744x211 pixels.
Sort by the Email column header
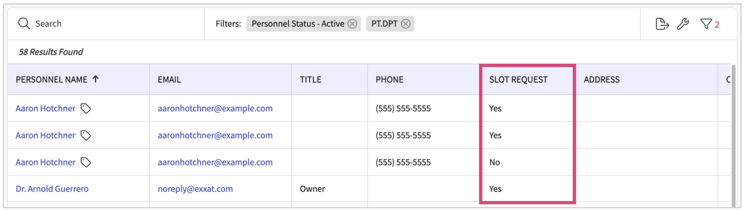click(x=169, y=80)
